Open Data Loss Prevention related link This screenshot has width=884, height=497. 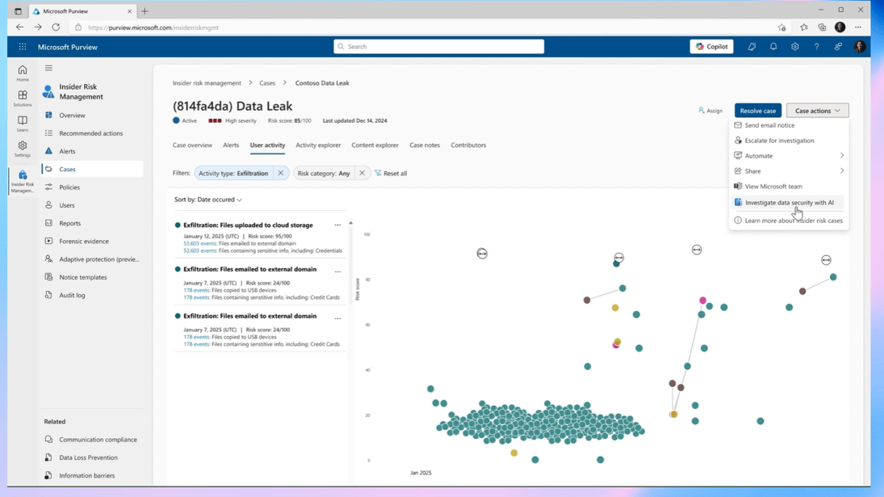pyautogui.click(x=89, y=457)
